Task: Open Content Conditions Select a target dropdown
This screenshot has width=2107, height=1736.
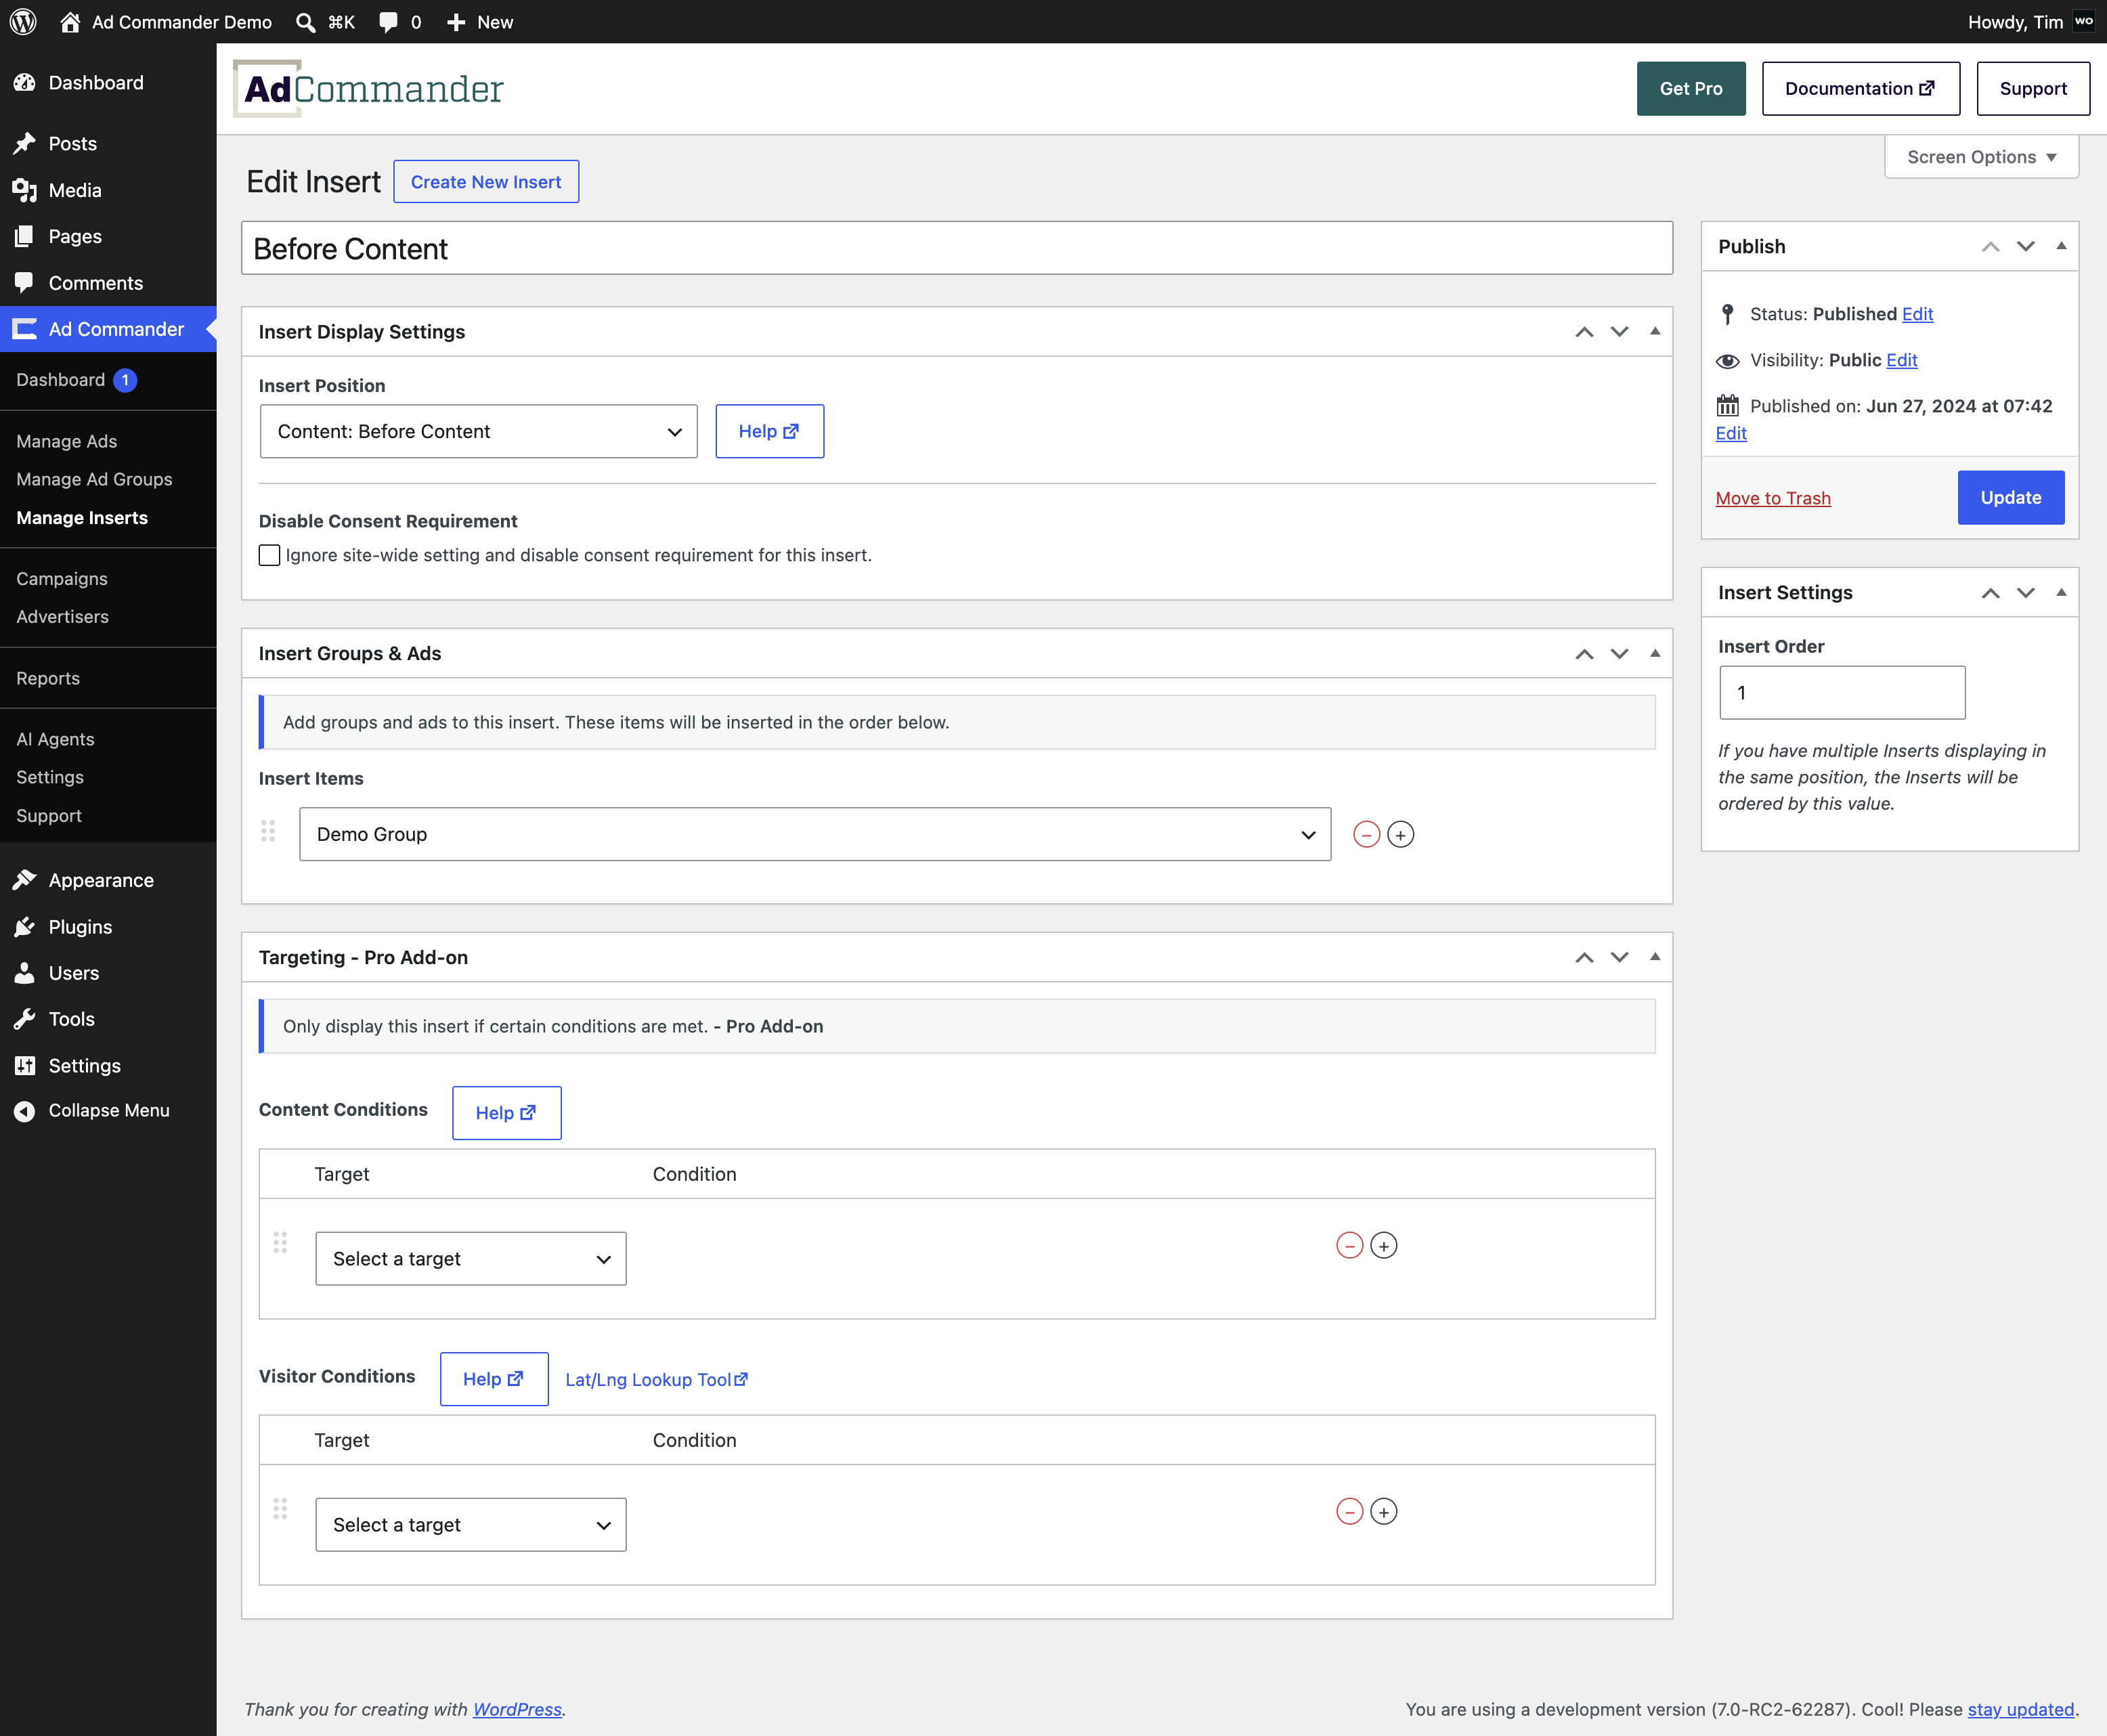Action: click(x=470, y=1258)
